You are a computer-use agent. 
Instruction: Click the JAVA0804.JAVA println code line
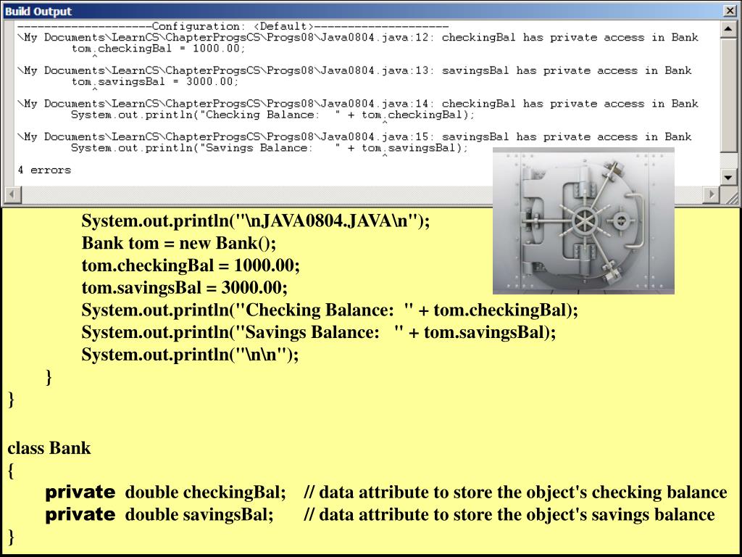(x=256, y=221)
